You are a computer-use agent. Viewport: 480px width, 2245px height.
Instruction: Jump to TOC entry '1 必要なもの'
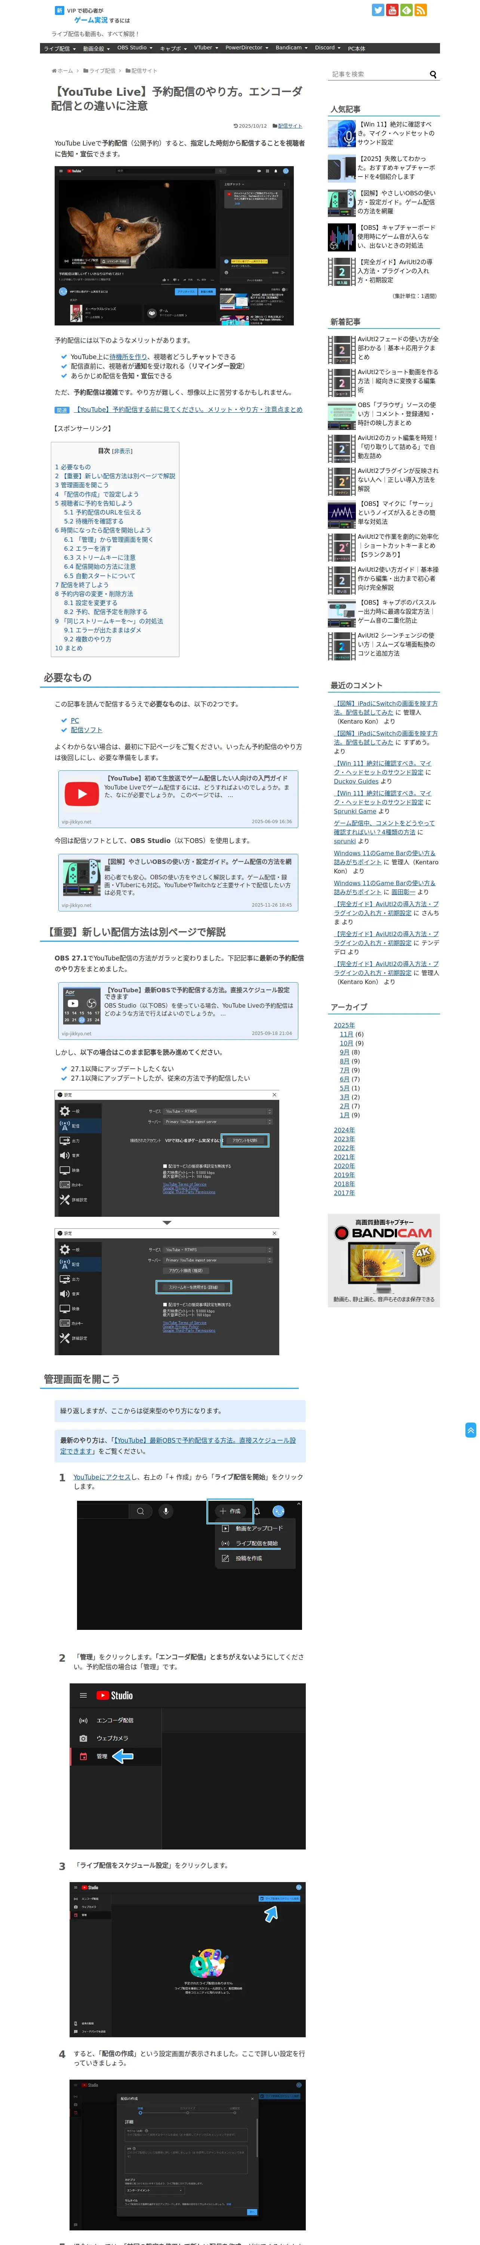click(x=73, y=467)
